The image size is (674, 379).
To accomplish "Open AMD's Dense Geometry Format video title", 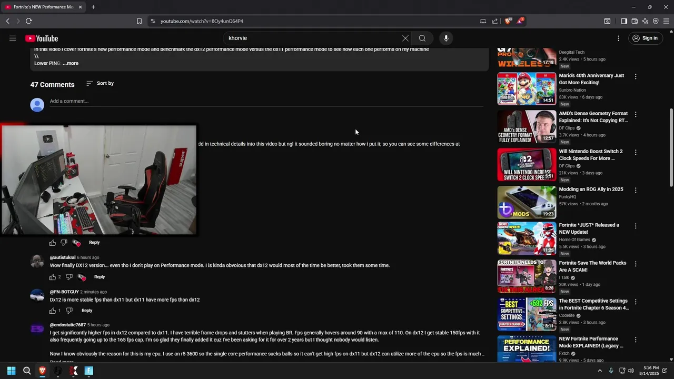I will coord(593,117).
